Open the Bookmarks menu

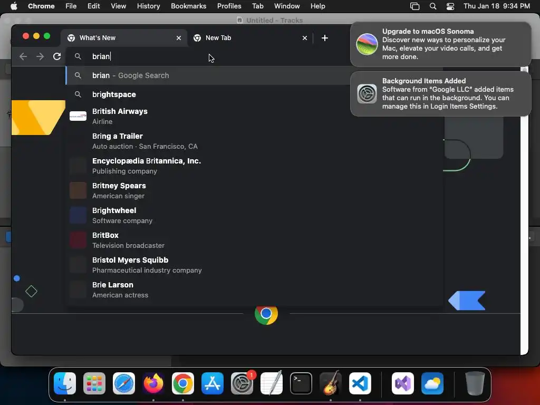188,6
